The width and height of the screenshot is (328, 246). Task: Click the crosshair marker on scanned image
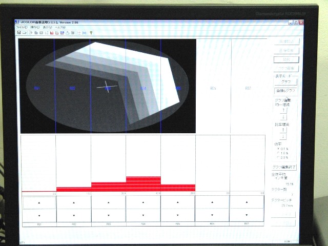tap(107, 87)
